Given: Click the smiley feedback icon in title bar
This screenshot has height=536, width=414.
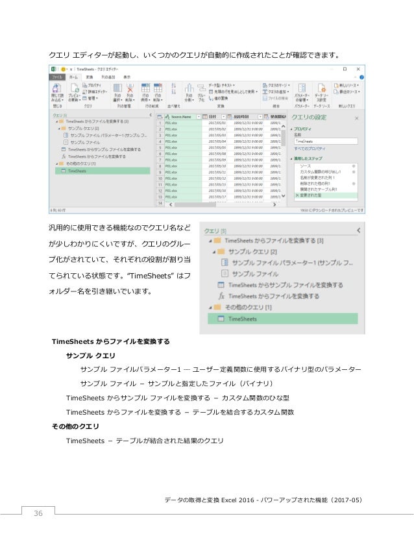Looking at the screenshot, I should [x=63, y=69].
